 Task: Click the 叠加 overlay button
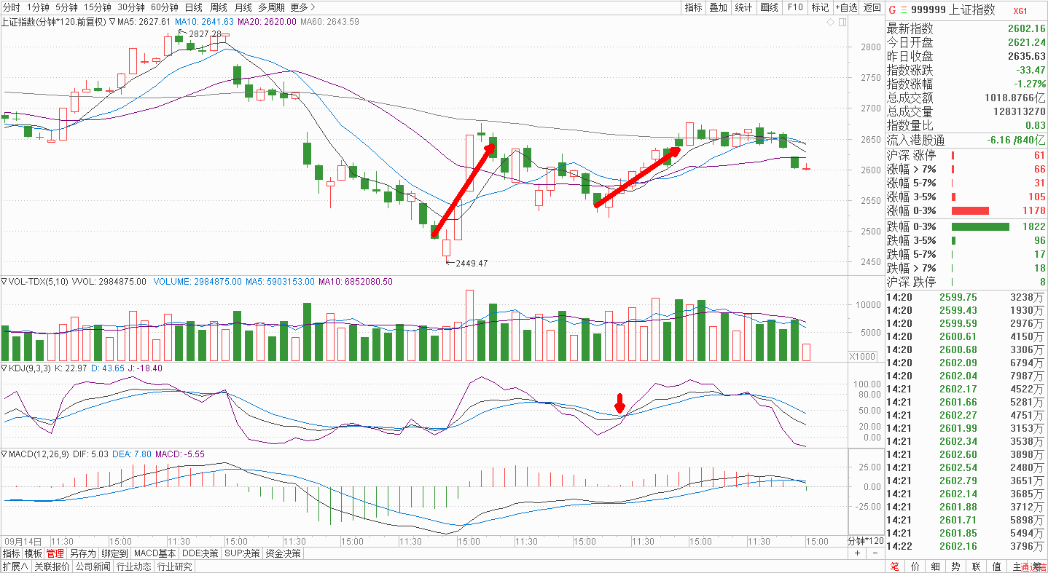[718, 7]
